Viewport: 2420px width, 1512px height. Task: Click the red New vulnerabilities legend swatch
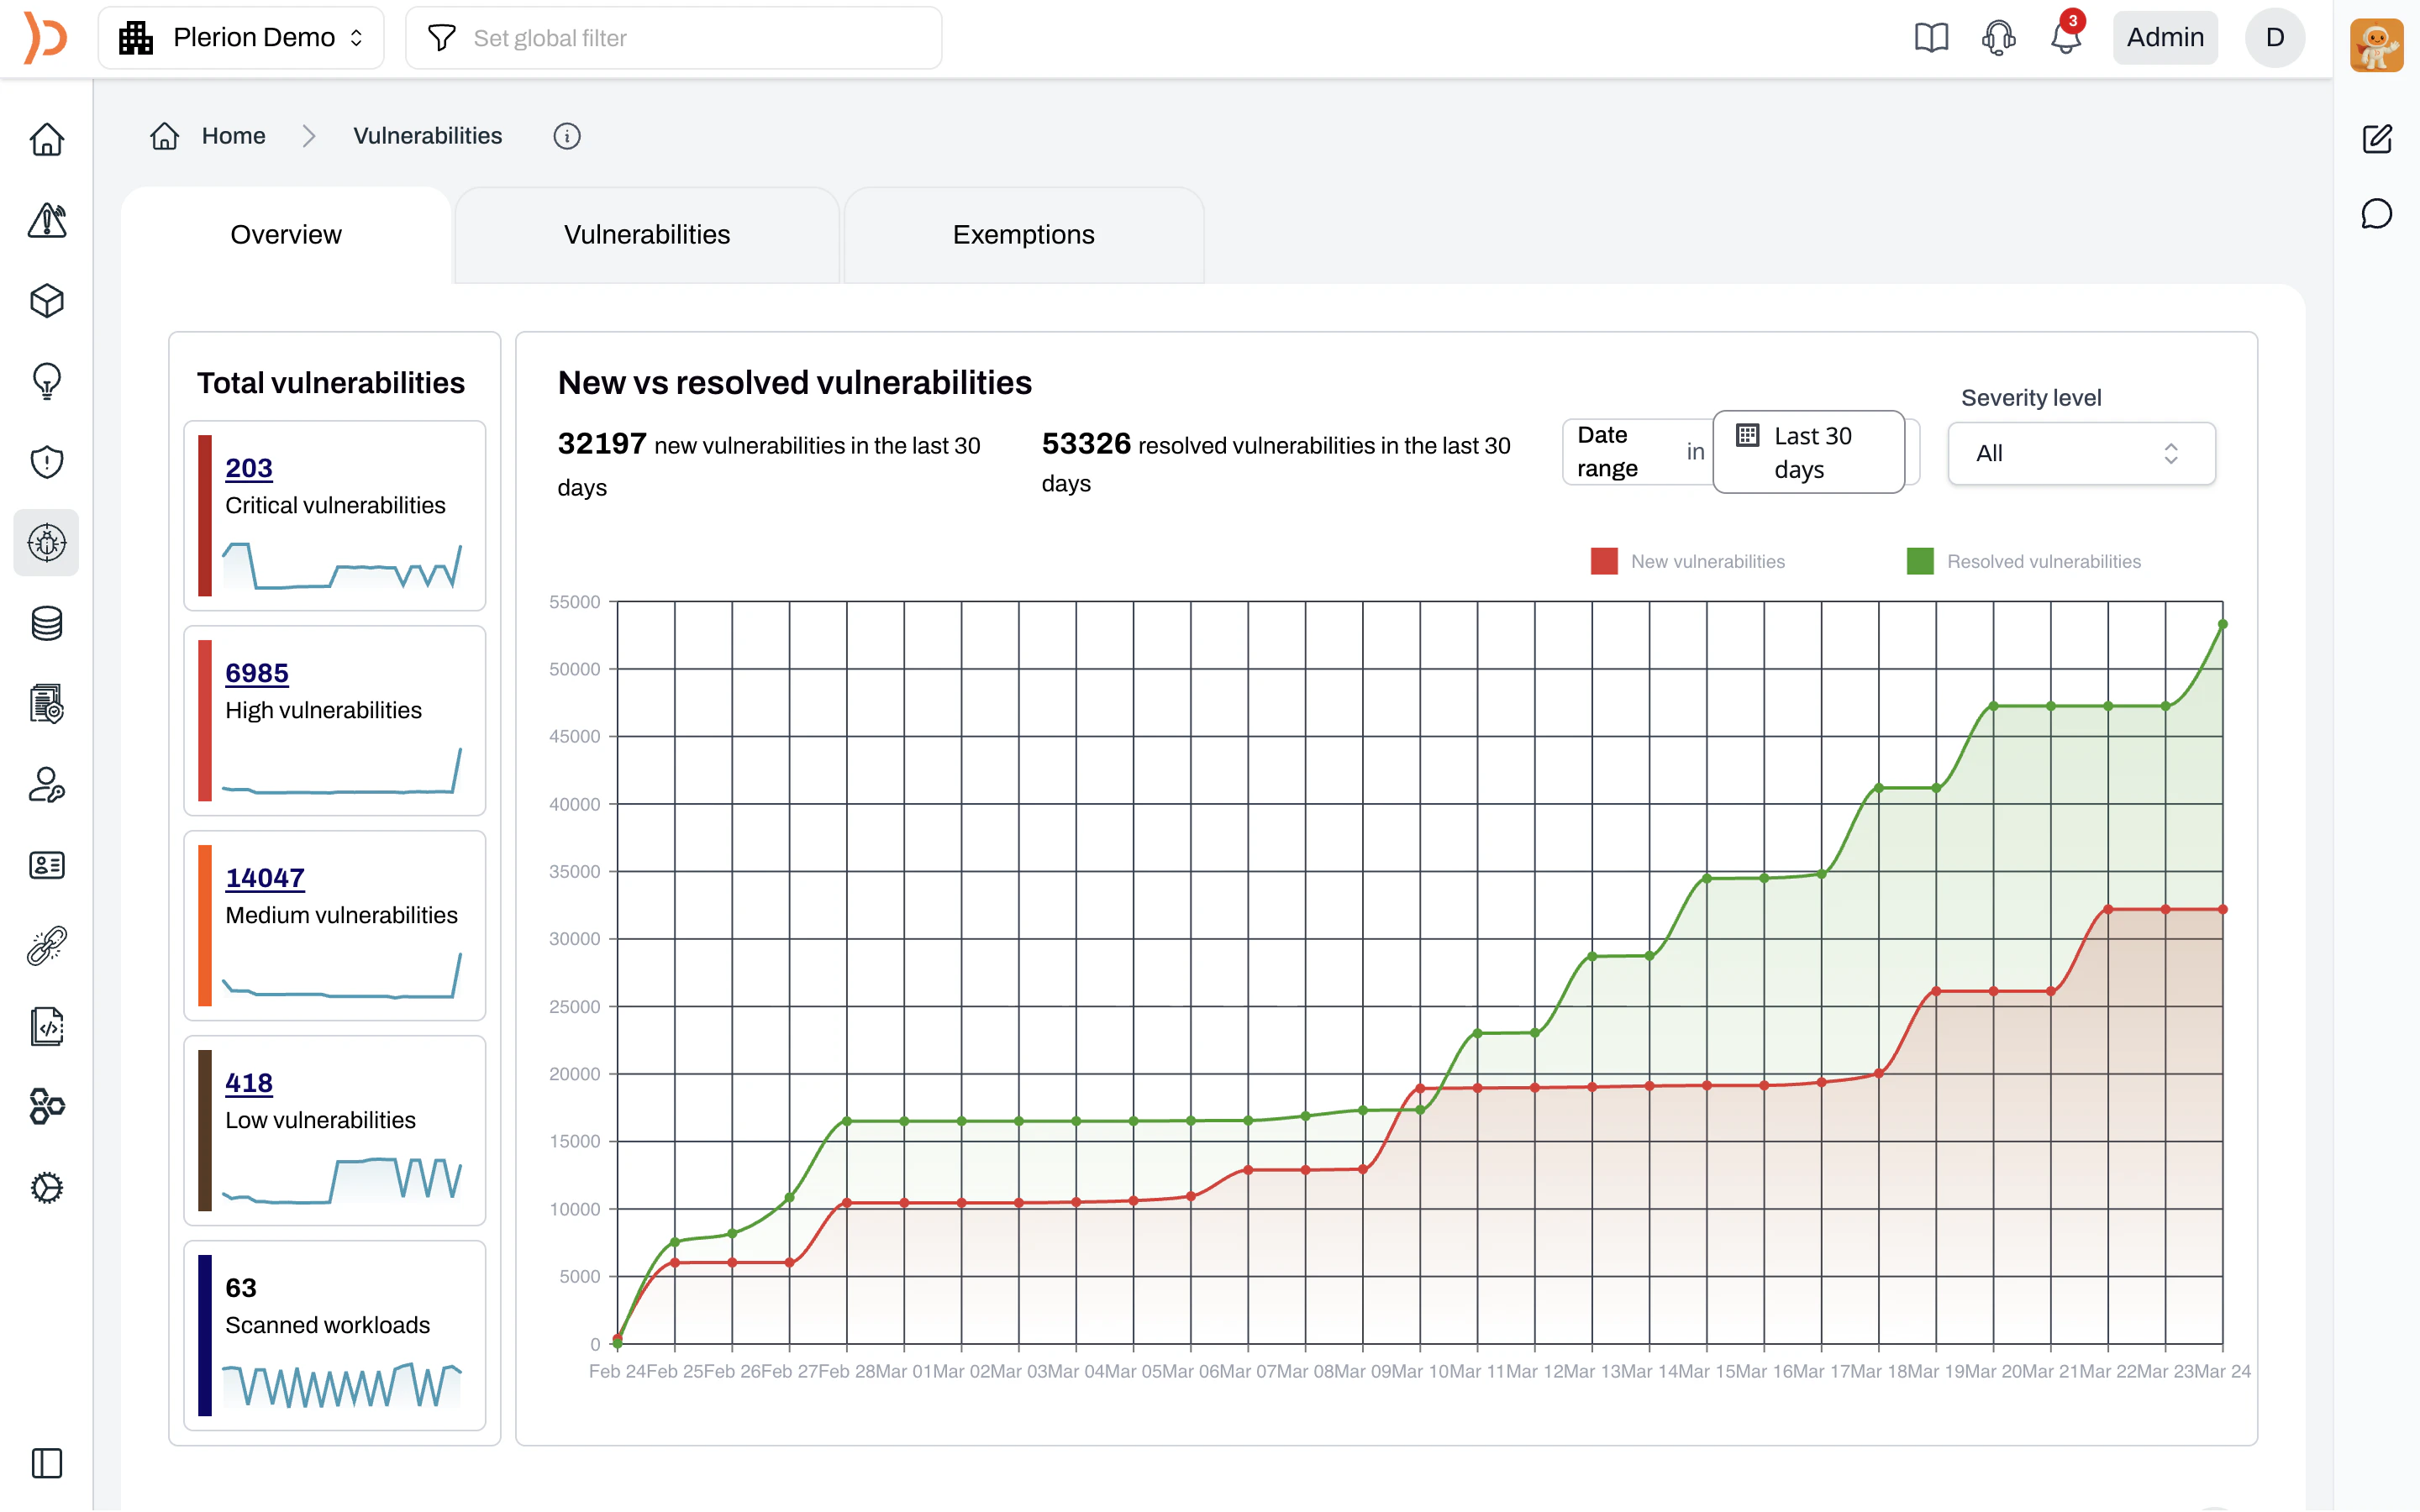1603,561
